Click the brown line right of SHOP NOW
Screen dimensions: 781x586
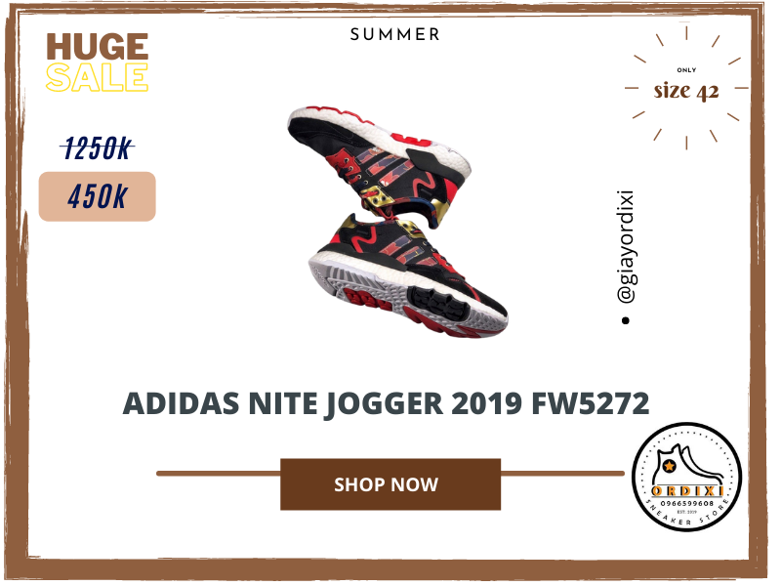click(x=562, y=474)
